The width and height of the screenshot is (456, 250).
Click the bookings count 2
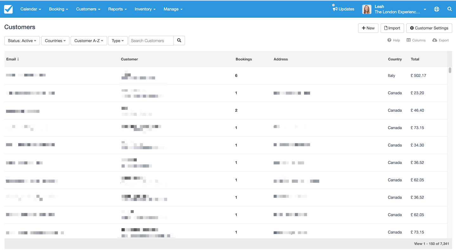(x=236, y=110)
